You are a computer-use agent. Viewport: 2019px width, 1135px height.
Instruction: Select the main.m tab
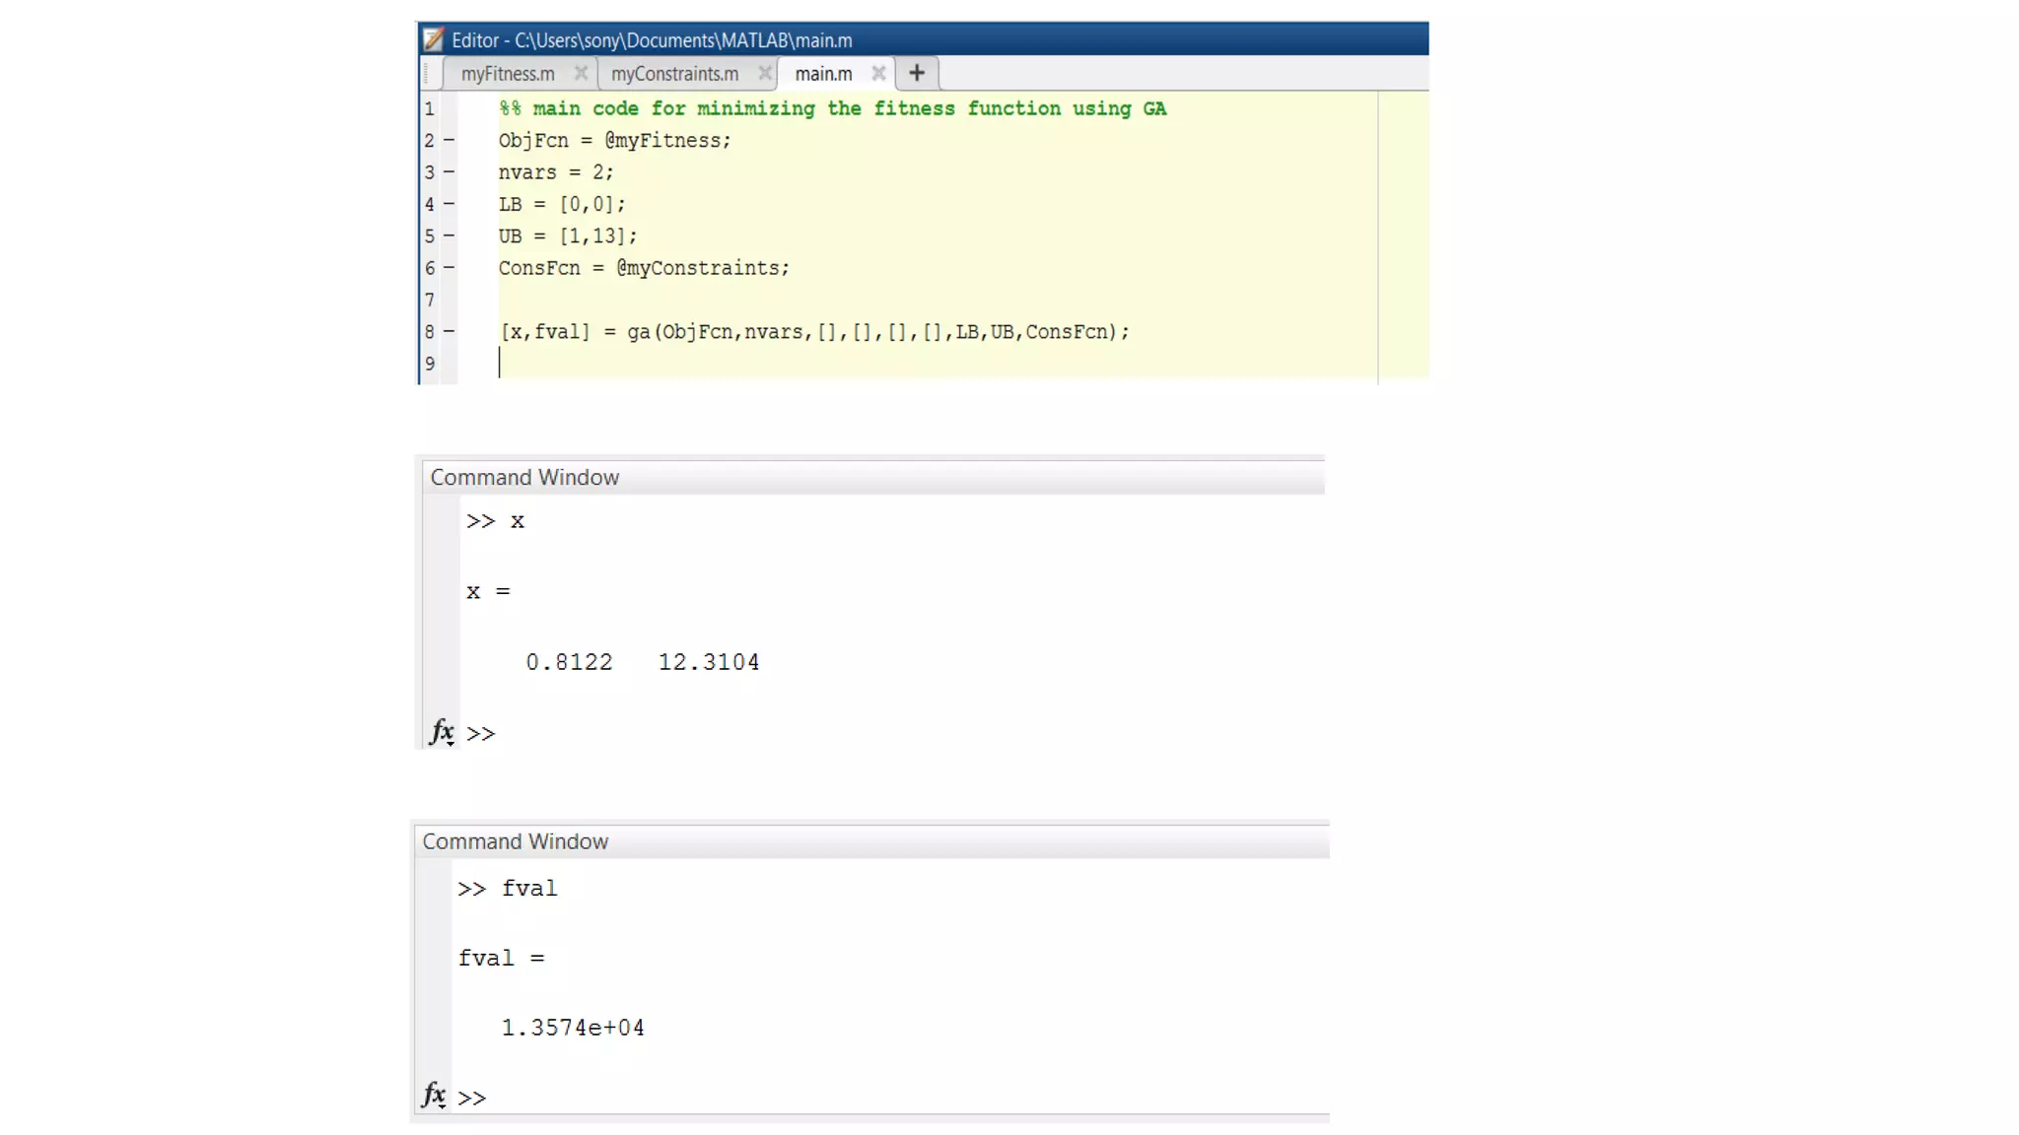coord(823,74)
